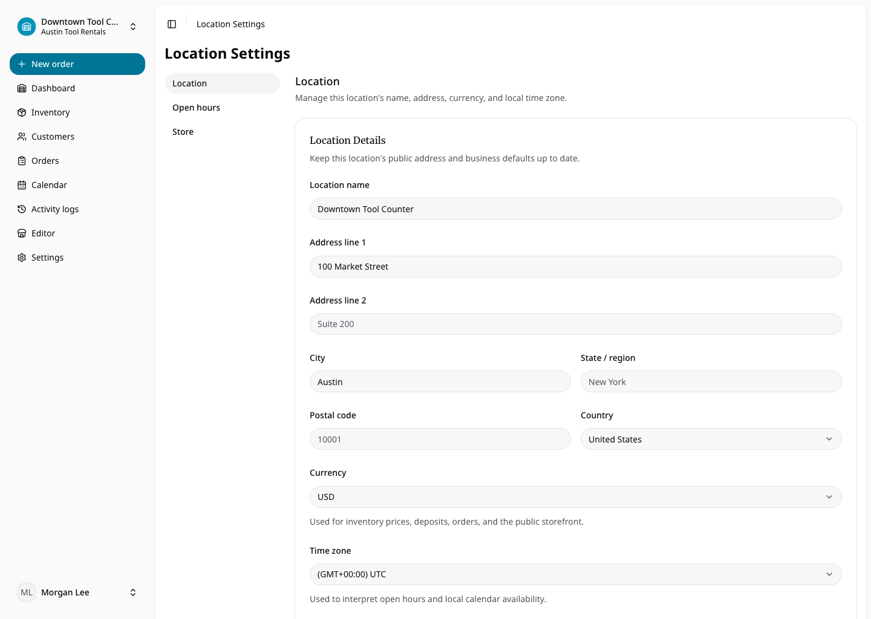Click the Customers people icon
This screenshot has height=619, width=871.
coord(22,137)
